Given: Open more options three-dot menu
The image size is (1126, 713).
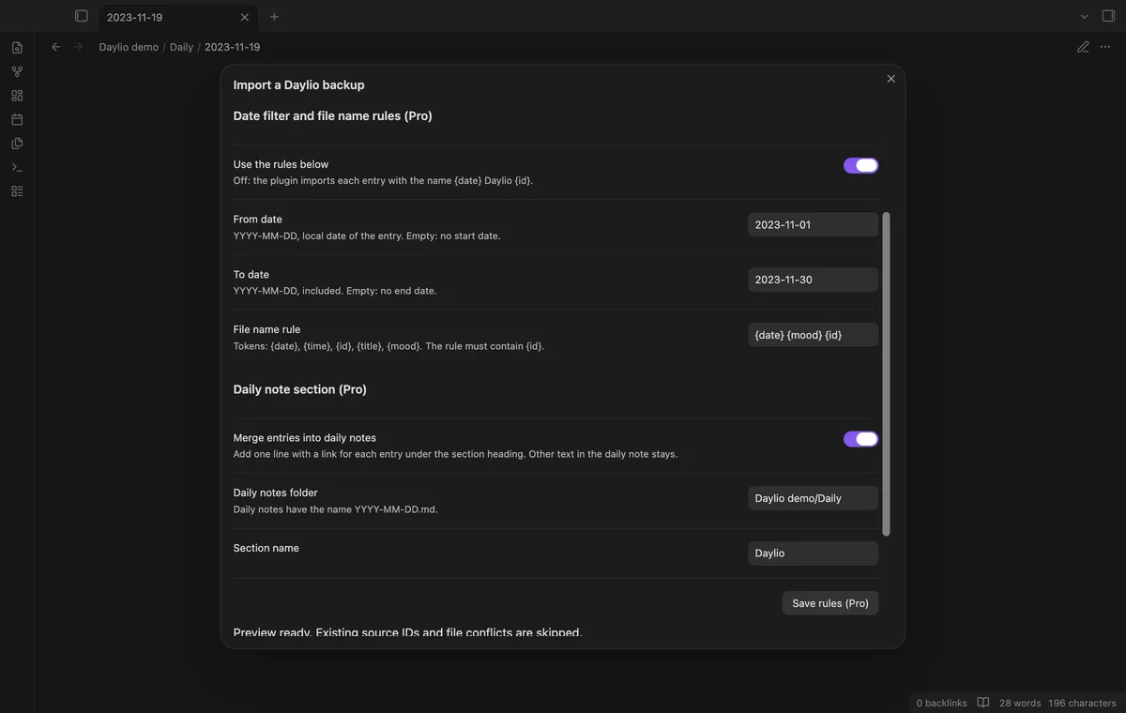Looking at the screenshot, I should click(1105, 47).
